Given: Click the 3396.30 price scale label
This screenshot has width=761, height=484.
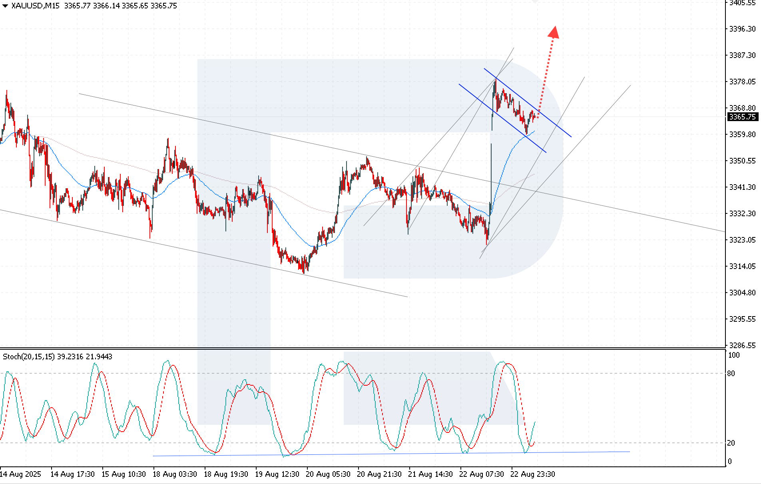Looking at the screenshot, I should (742, 29).
